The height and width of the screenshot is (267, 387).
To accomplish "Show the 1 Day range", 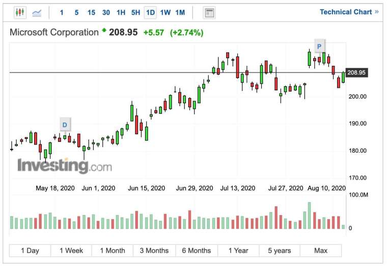I will (30, 251).
